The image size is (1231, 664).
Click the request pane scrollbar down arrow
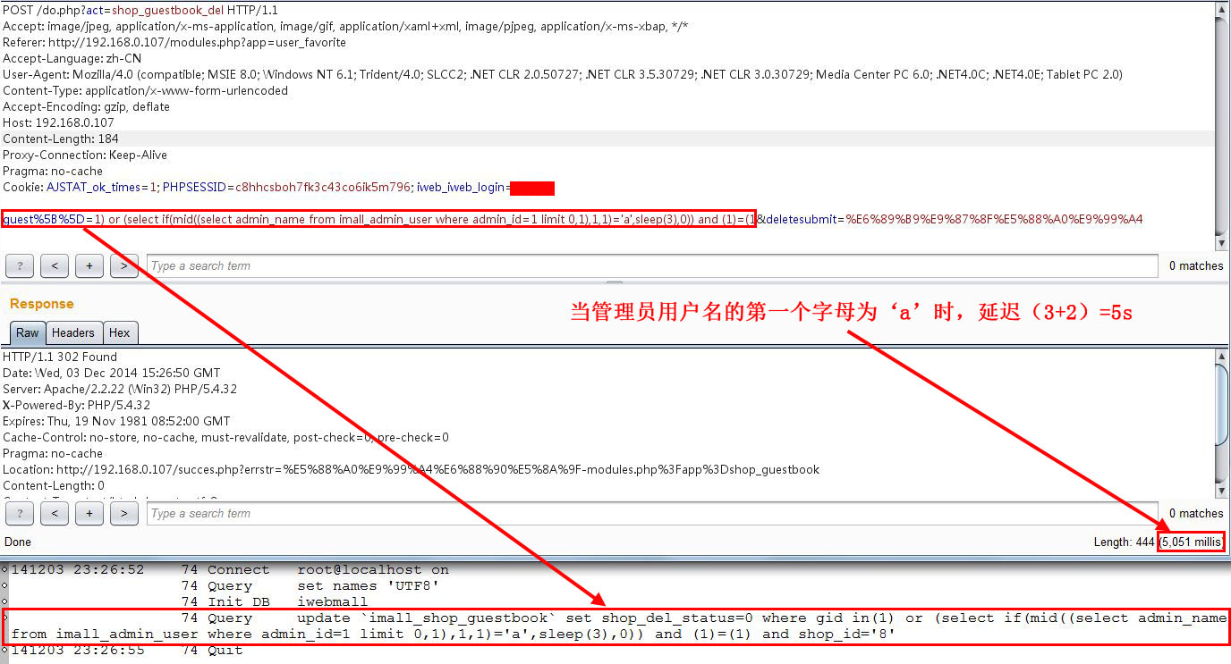[x=1222, y=242]
